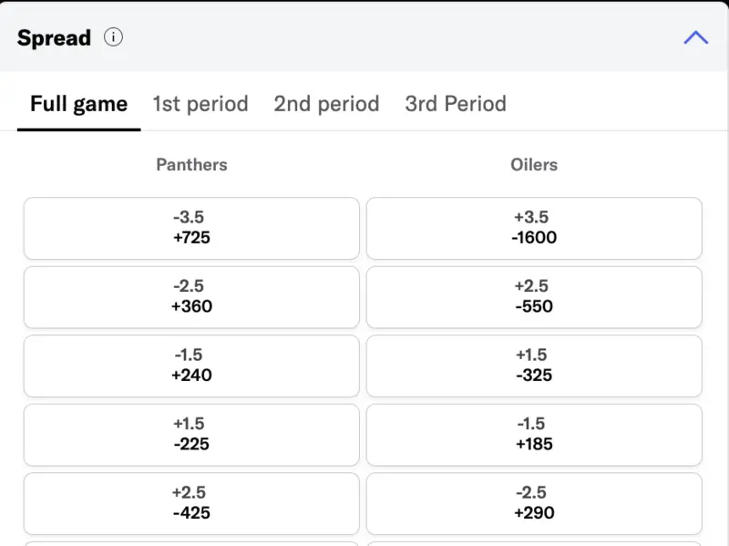The width and height of the screenshot is (729, 546).
Task: Click the Spread section heading
Action: [55, 38]
